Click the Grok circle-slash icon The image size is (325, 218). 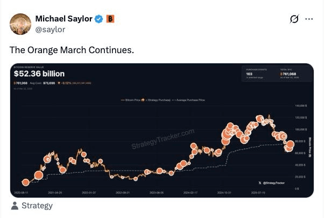294,19
